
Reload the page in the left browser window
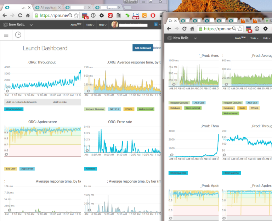click(20, 16)
